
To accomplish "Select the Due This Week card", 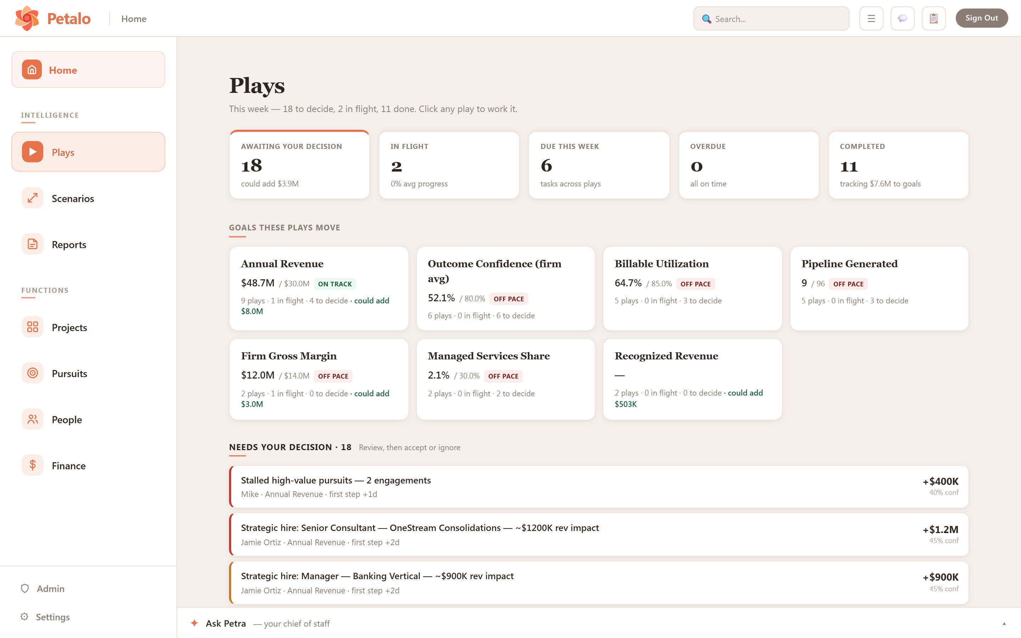I will [x=599, y=164].
